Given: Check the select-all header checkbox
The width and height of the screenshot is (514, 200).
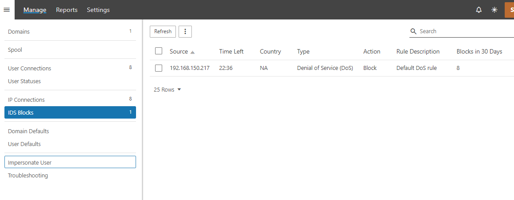Looking at the screenshot, I should [159, 51].
